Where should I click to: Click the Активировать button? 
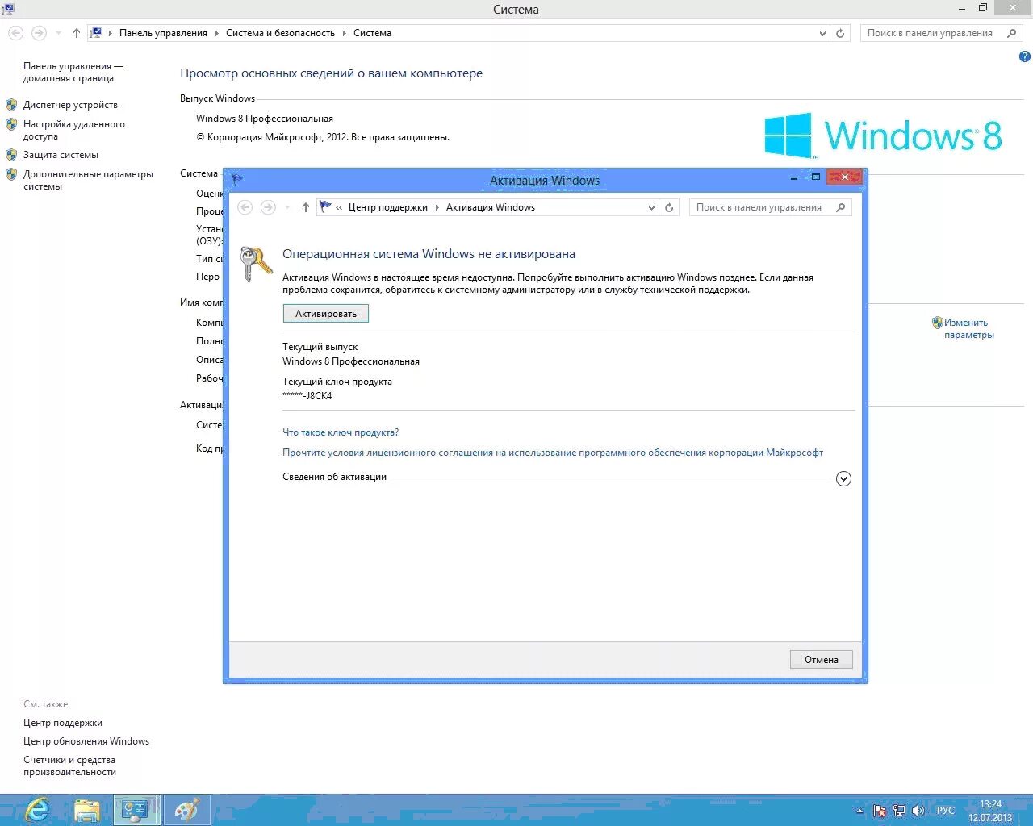click(x=325, y=313)
